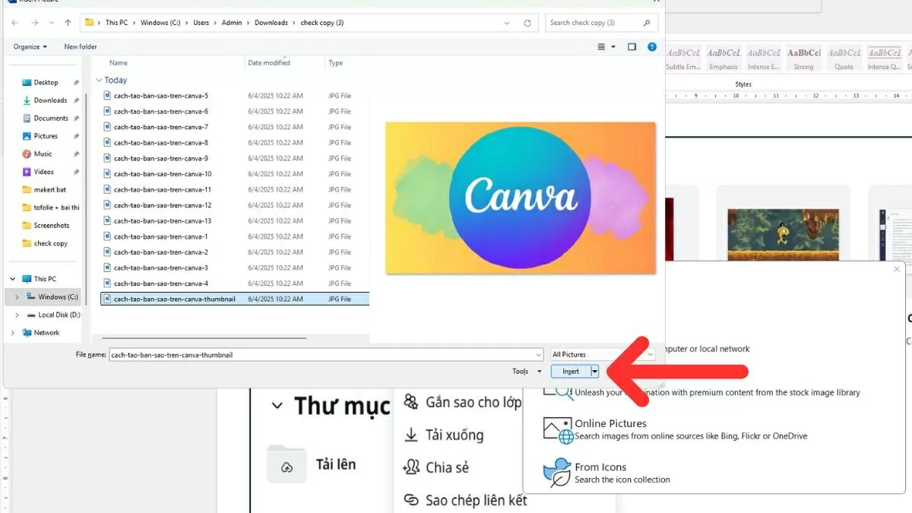This screenshot has height=513, width=912.
Task: Click the dialog Help icon
Action: point(651,46)
